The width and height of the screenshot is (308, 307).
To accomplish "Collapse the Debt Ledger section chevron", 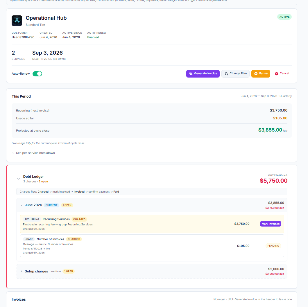I will coord(19,179).
